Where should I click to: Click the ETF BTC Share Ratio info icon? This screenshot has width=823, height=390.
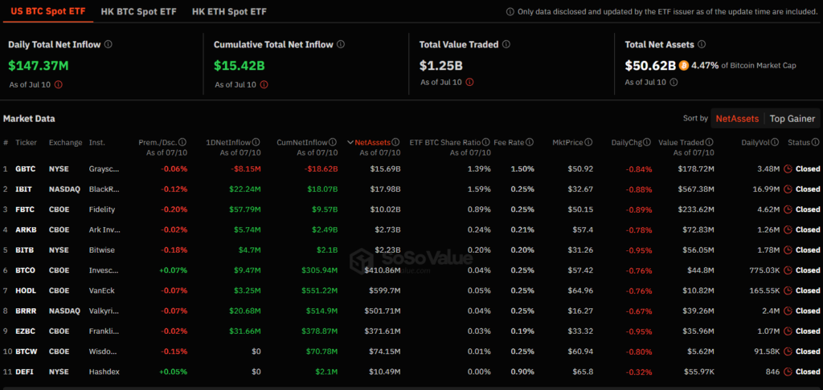486,142
